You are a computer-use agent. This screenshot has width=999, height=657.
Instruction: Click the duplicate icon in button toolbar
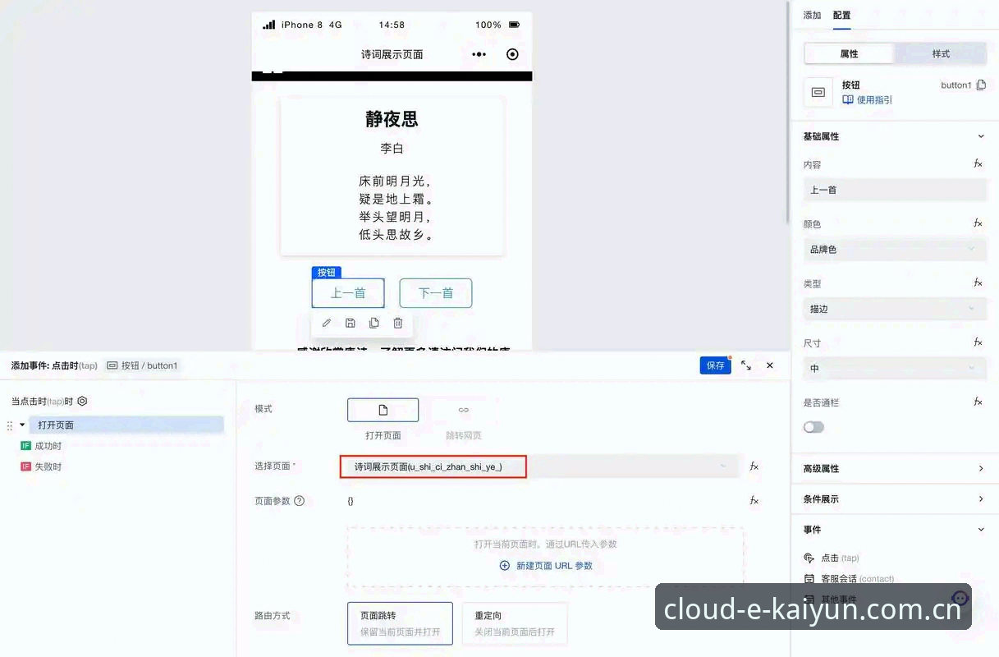coord(374,324)
